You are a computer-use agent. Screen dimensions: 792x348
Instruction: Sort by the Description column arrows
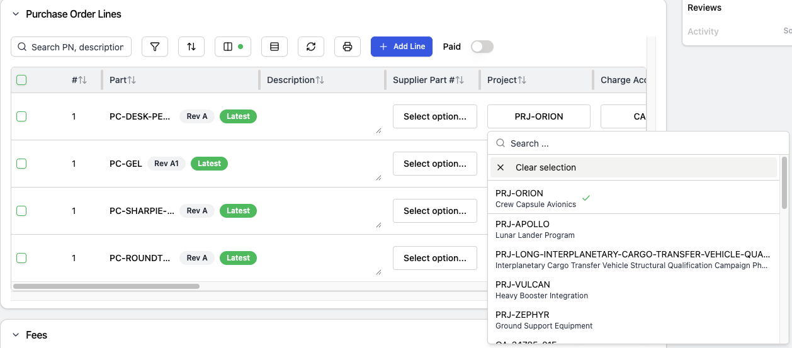pos(320,80)
